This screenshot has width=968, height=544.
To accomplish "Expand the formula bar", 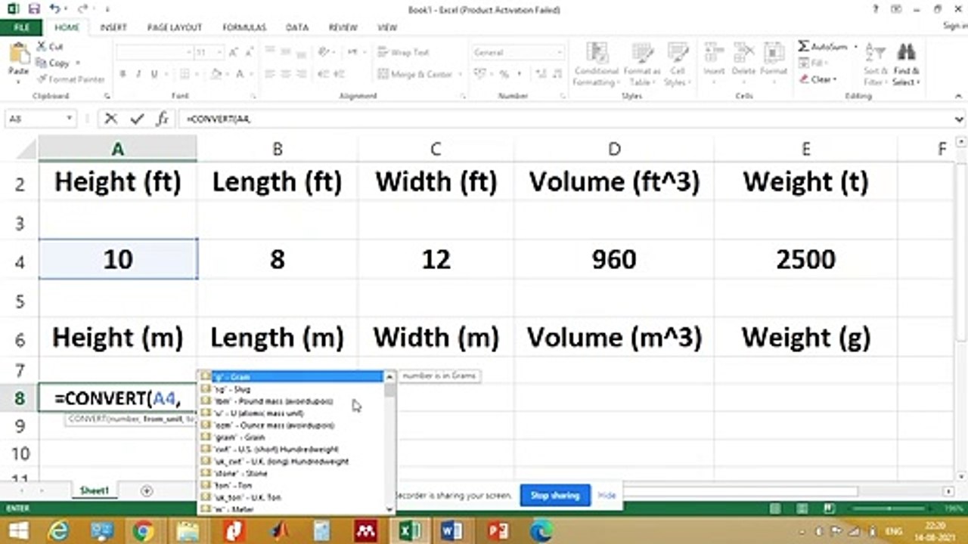I will [960, 119].
